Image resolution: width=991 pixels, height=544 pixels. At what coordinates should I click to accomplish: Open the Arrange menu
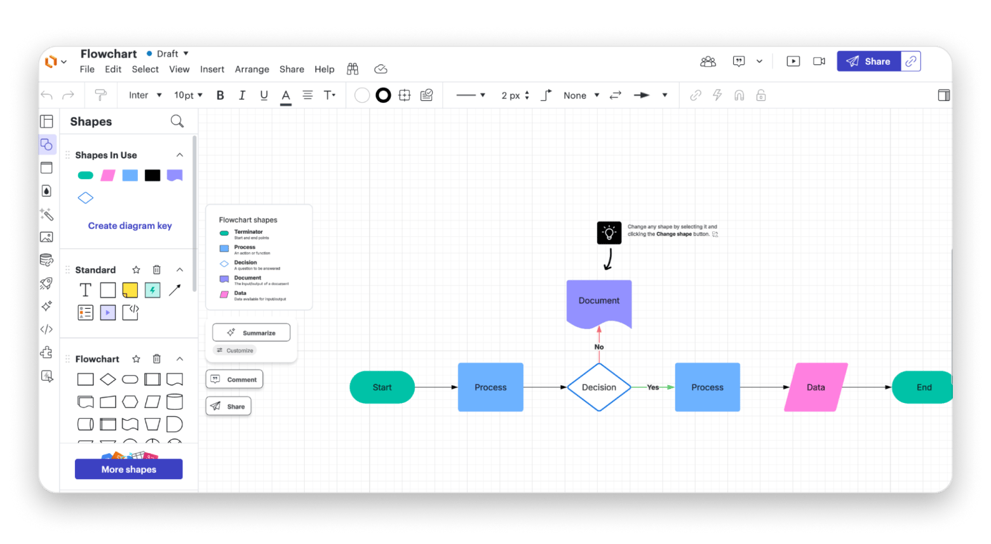point(252,69)
